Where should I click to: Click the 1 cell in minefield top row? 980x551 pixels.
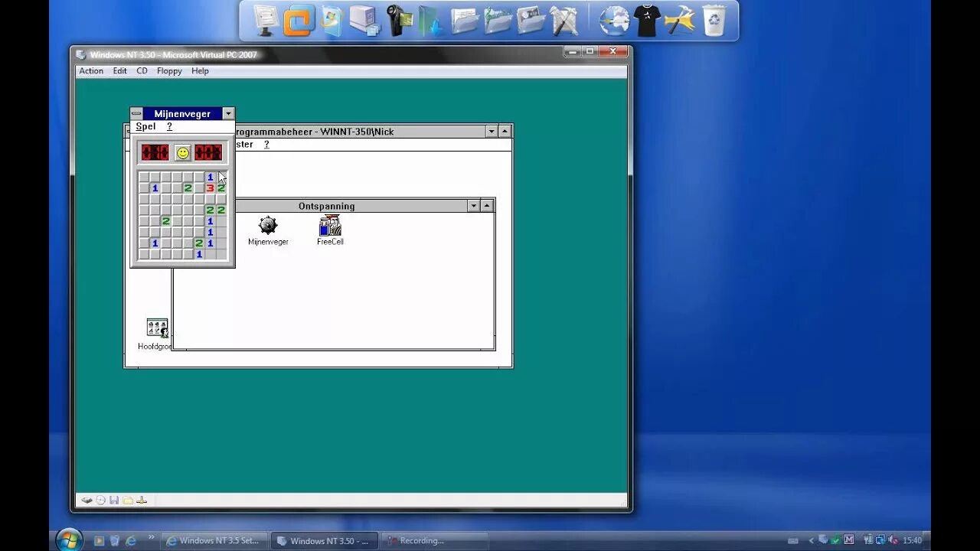[210, 177]
